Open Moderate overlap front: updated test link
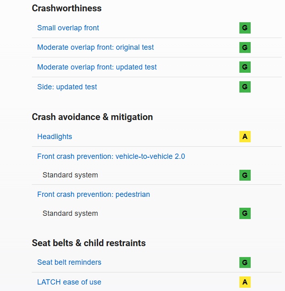Screen dimensions: 285x291 (97, 67)
